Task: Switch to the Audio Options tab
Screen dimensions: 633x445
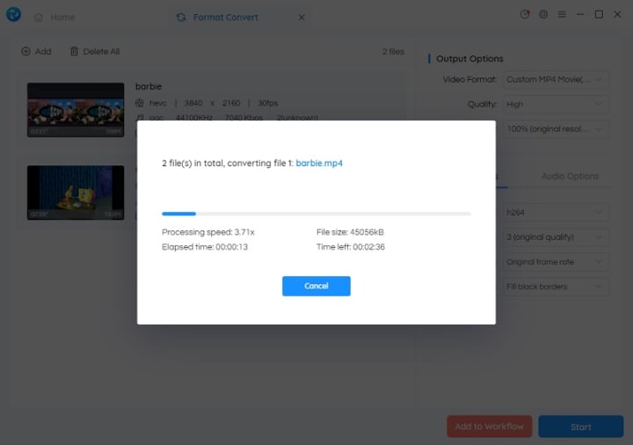Action: (x=570, y=176)
